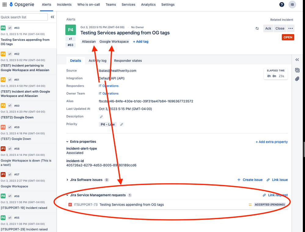The image size is (305, 232).
Task: Open the app switcher grid icon
Action: click(x=5, y=5)
